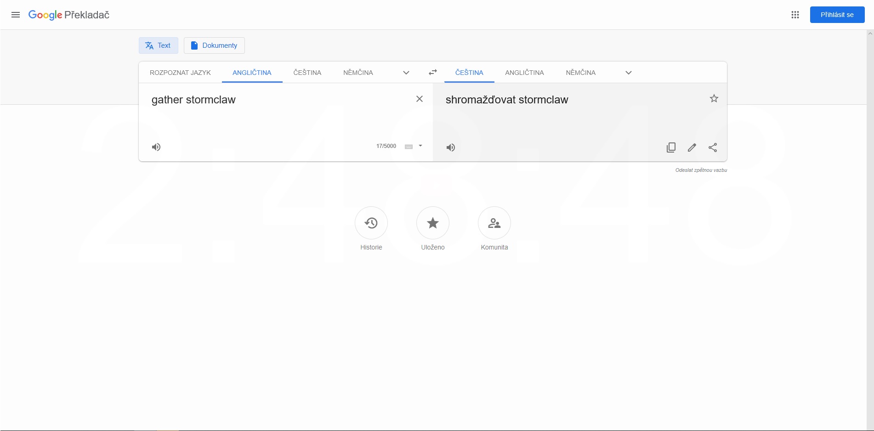874x431 pixels.
Task: Select Čeština as target language
Action: [x=469, y=73]
